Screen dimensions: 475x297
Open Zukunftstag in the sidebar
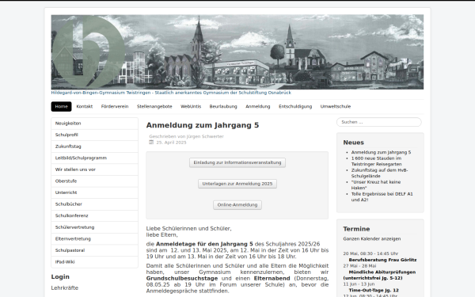94,147
